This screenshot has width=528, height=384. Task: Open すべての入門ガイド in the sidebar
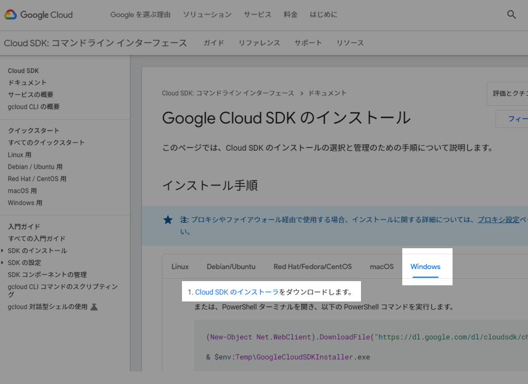[x=37, y=239]
